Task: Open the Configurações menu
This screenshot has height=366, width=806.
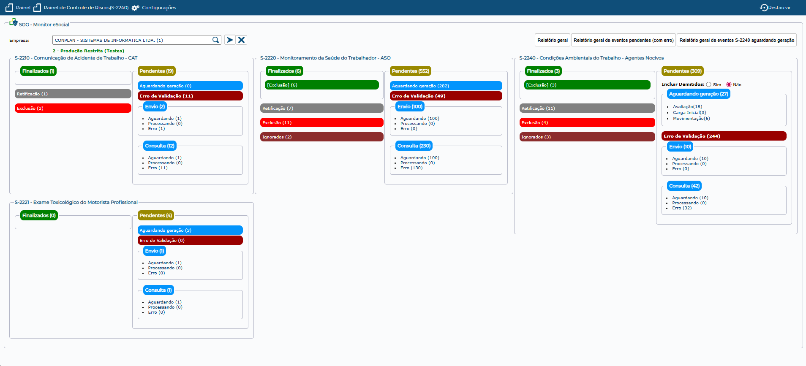Action: [159, 8]
